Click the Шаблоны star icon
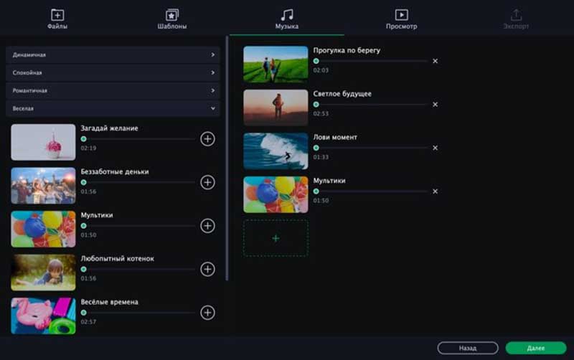The image size is (574, 360). coord(172,15)
